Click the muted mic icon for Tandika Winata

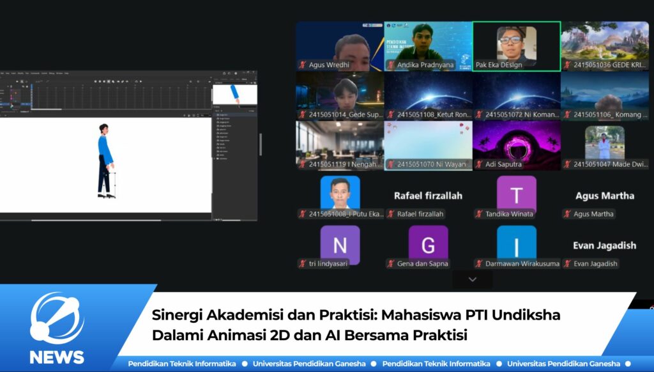click(479, 214)
